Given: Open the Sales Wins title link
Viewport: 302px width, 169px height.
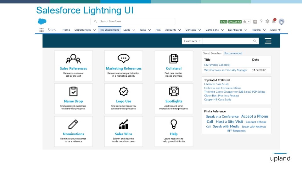Looking at the screenshot, I should (x=124, y=134).
